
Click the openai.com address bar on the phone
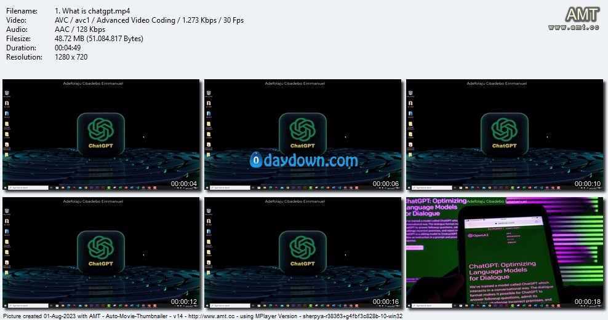tap(505, 223)
